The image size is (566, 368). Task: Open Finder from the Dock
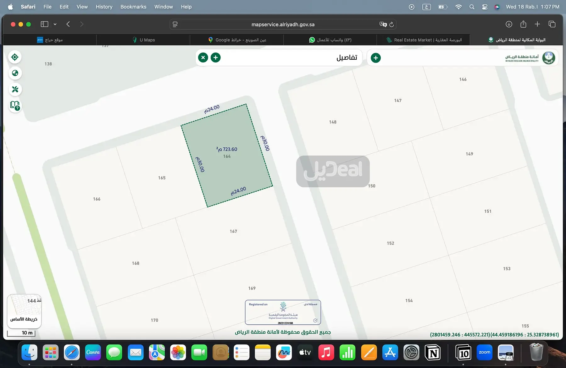point(30,352)
